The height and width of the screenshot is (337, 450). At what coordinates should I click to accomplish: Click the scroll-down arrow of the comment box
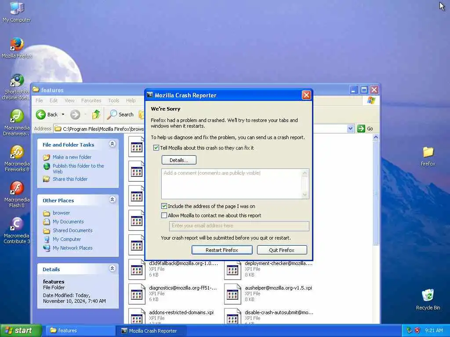305,195
